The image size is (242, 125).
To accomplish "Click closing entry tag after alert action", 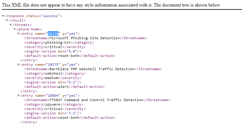I will [29, 91].
